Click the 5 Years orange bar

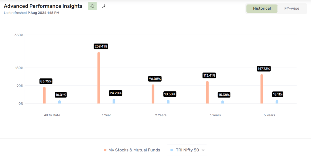261,89
